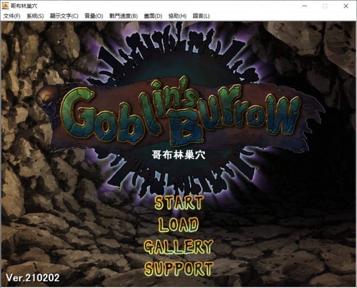Screen dimensions: 357x288
Task: Minimize the game window
Action: click(x=304, y=6)
